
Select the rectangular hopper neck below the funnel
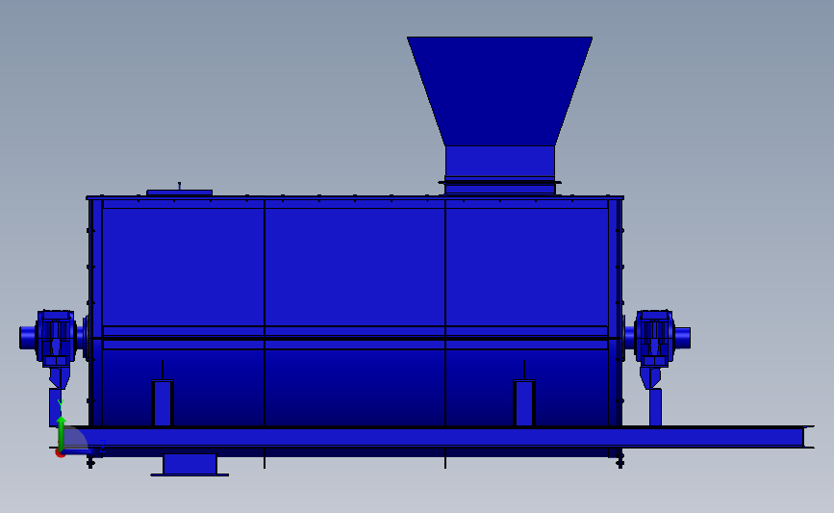coord(500,162)
